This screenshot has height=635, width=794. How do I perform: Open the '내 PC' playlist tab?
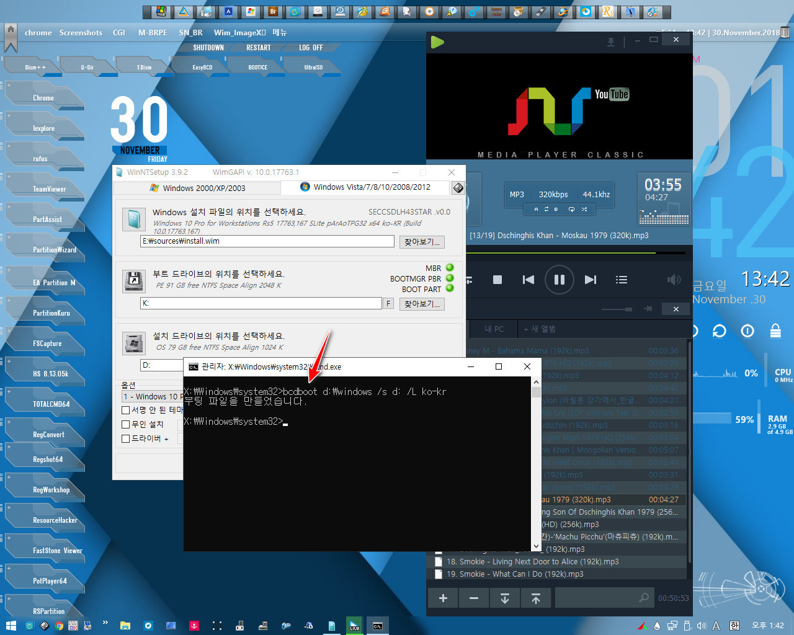(x=494, y=329)
